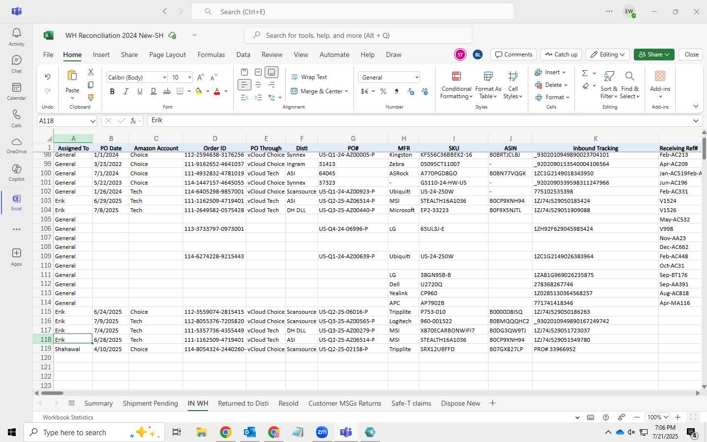
Task: Click the Format Painter brush icon
Action: pos(91,98)
